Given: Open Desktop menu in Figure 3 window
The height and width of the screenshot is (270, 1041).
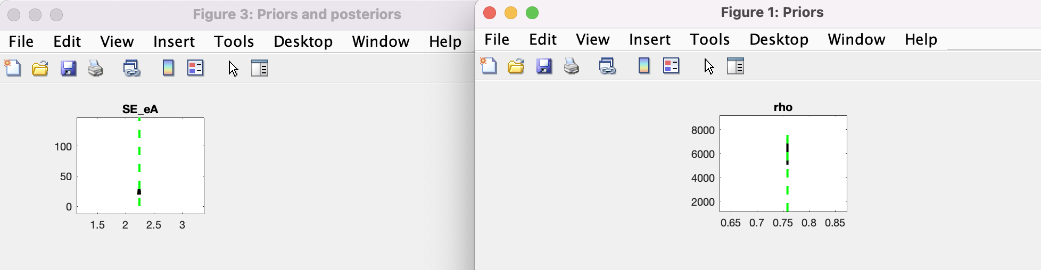Looking at the screenshot, I should tap(303, 41).
